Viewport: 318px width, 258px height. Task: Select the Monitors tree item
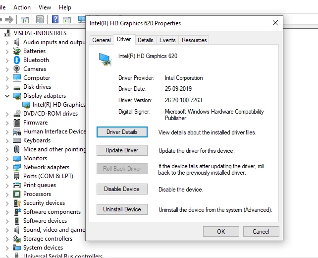tap(35, 158)
